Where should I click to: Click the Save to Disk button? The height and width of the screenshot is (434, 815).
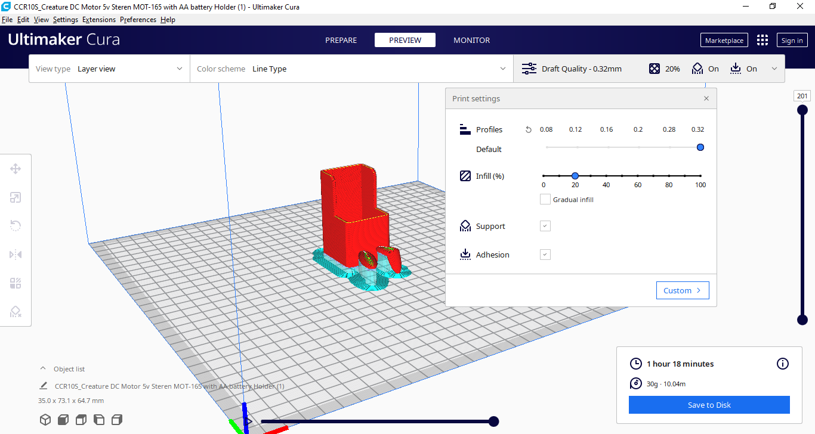point(709,405)
